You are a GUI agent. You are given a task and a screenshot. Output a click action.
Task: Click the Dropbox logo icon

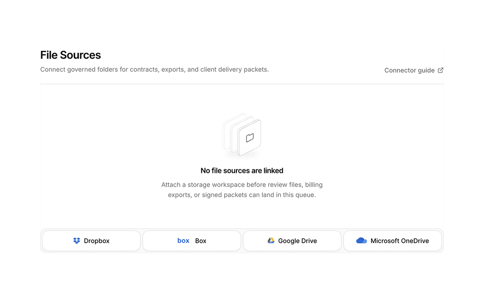[77, 241]
